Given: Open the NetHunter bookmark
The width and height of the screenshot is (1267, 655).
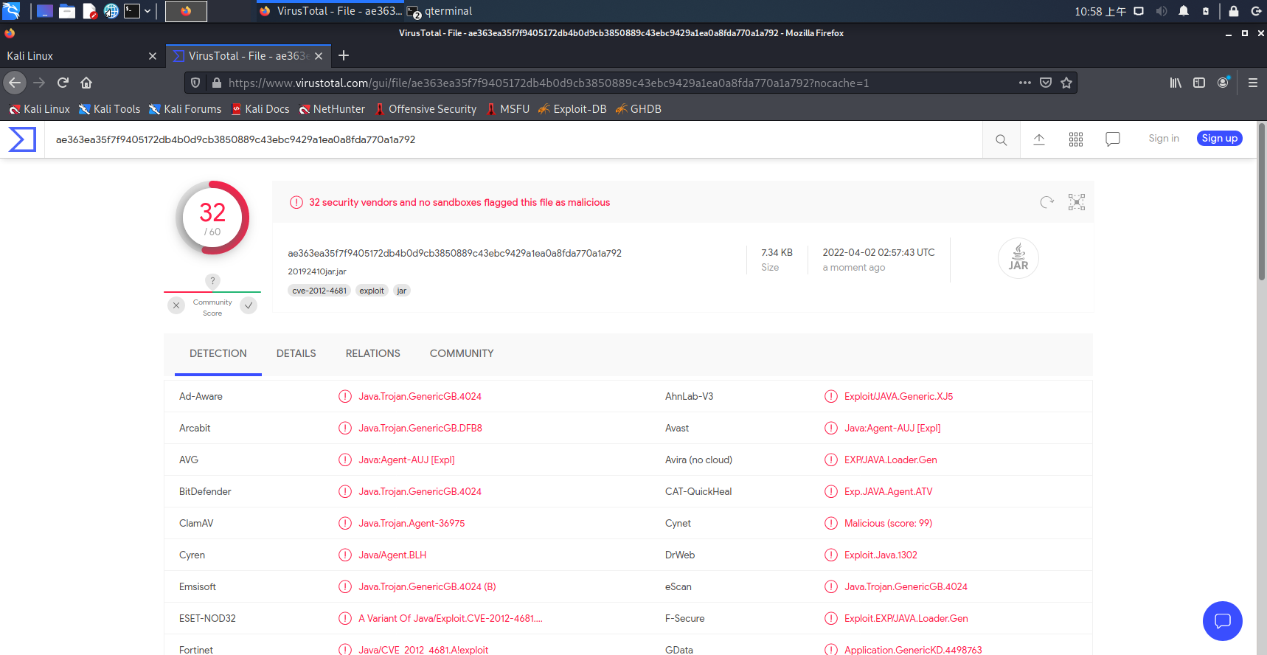Looking at the screenshot, I should tap(332, 109).
